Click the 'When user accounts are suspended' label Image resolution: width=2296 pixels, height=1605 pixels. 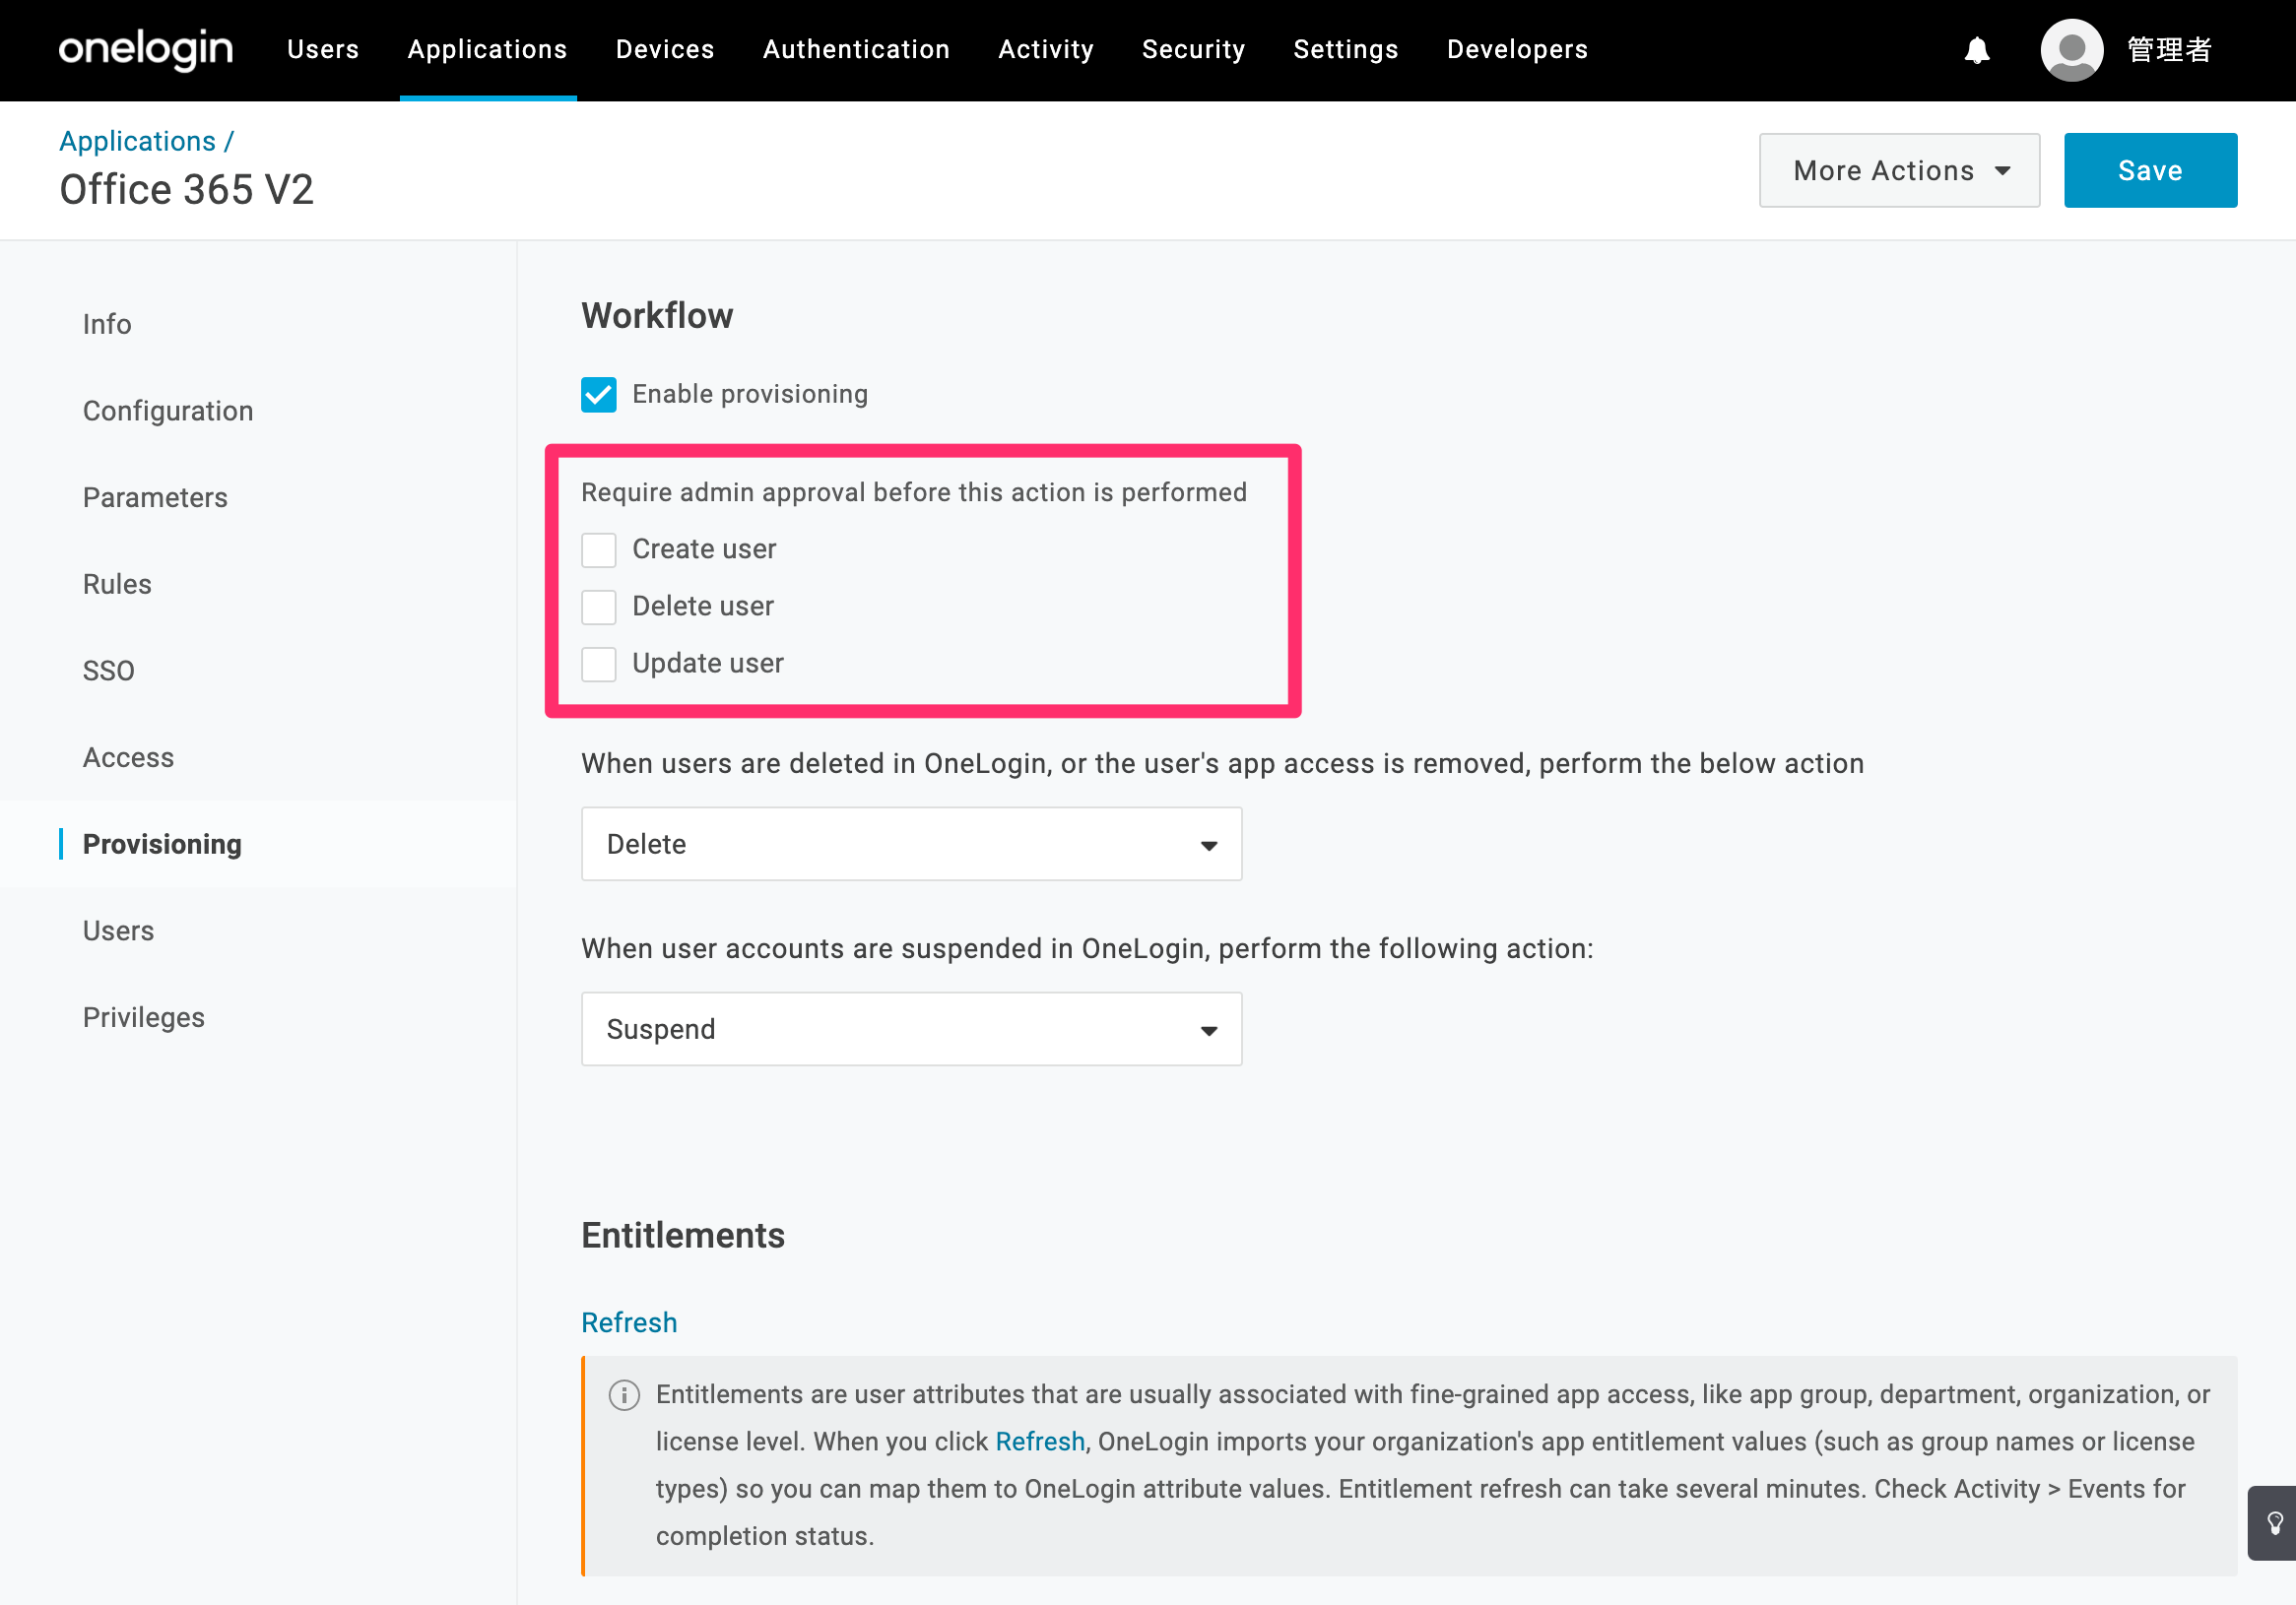[1087, 949]
